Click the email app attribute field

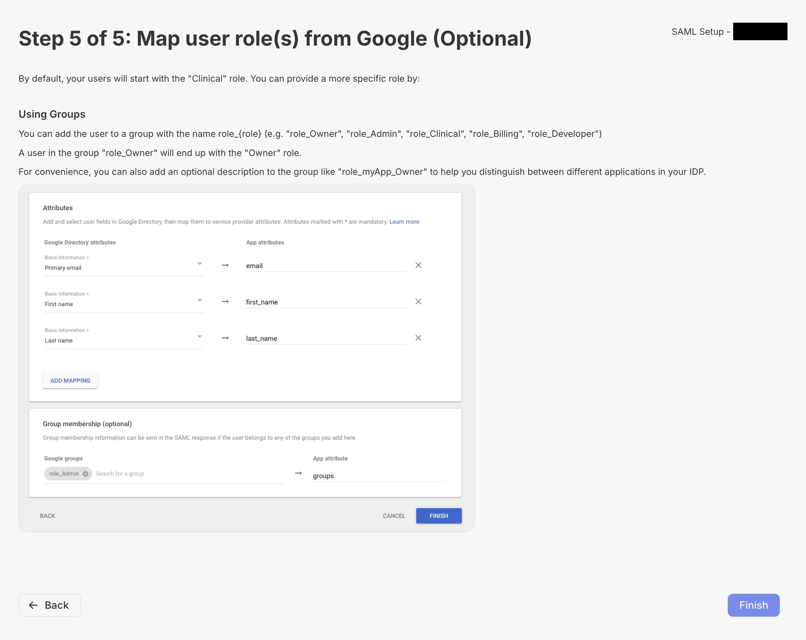[x=326, y=265]
